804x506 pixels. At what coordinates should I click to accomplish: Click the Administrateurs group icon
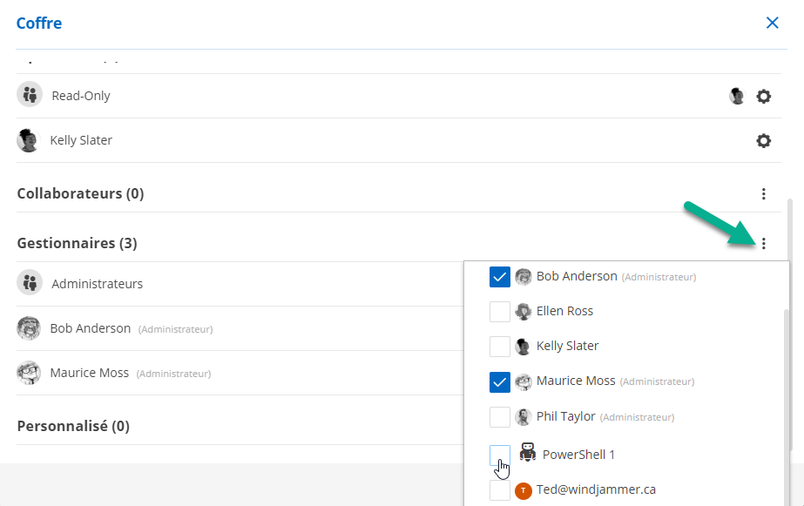(30, 282)
